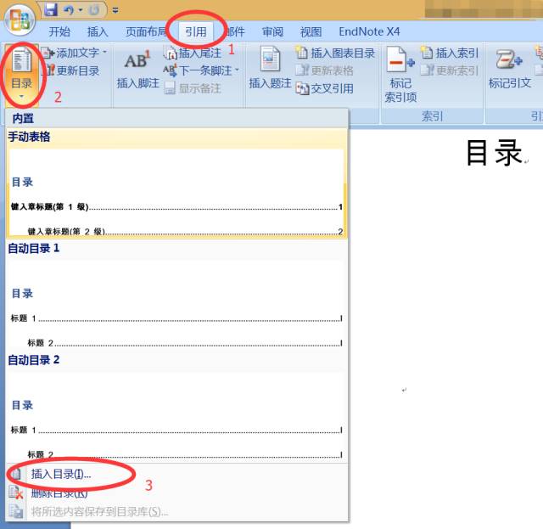
Task: Open the 页面布局 tab
Action: point(146,31)
